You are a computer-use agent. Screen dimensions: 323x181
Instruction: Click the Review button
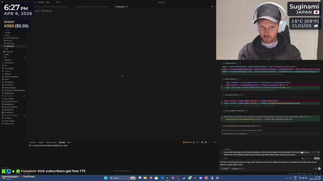click(317, 158)
